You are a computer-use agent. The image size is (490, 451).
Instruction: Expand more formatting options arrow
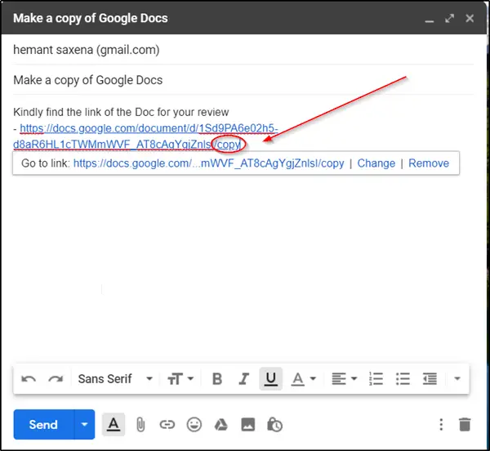coord(457,379)
